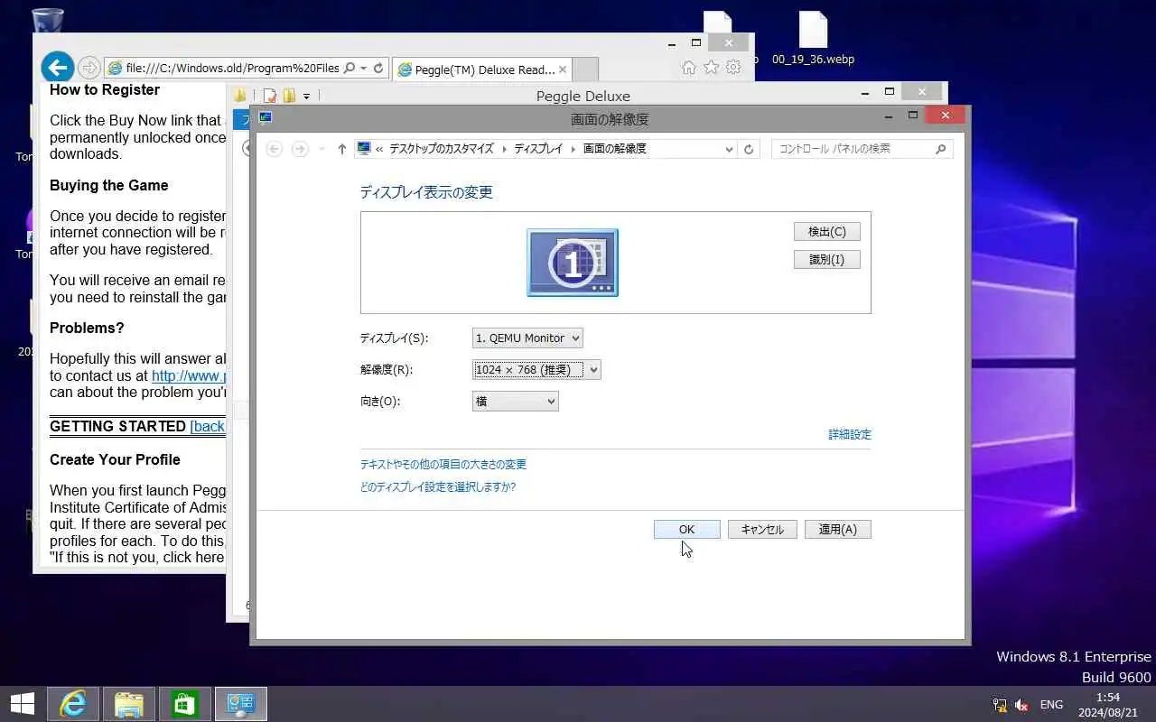The image size is (1156, 722).
Task: Click search icon in IE address bar
Action: coord(350,69)
